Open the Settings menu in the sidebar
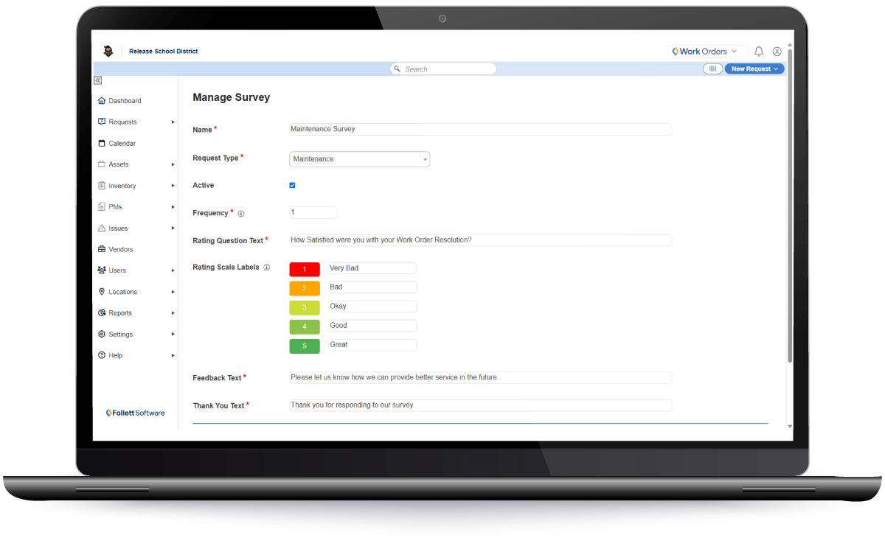Screen dimensions: 885x538 [102, 334]
